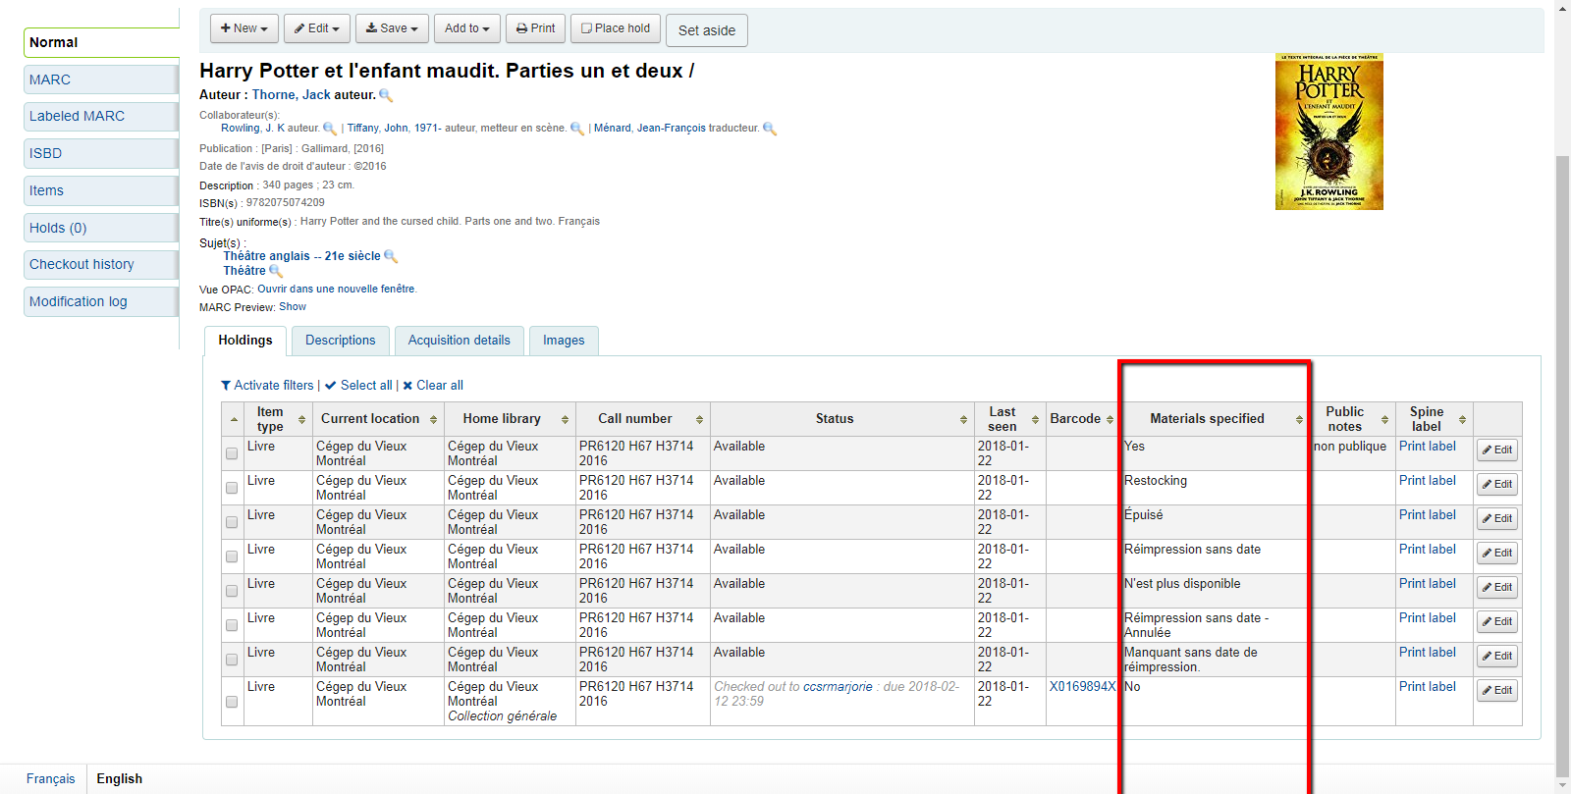Check the first Livre item row checkbox

click(232, 453)
